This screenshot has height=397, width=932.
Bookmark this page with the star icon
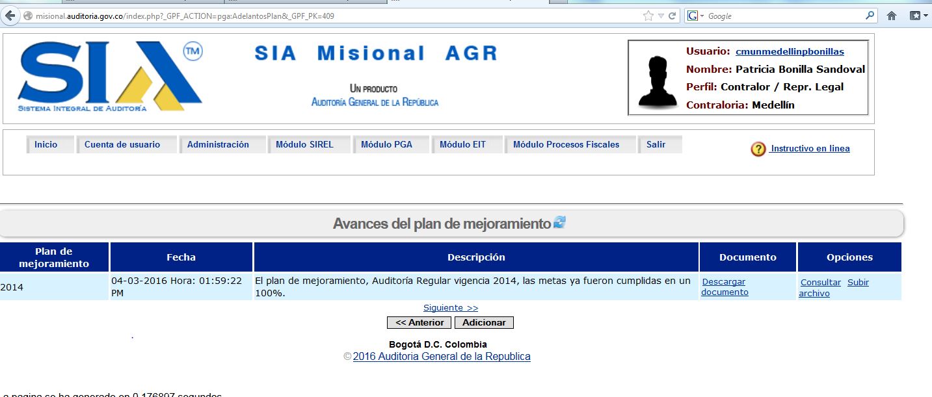tap(648, 16)
